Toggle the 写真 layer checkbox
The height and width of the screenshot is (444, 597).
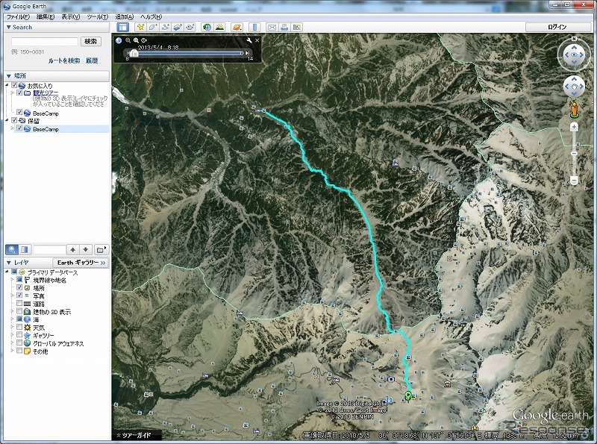[19, 295]
